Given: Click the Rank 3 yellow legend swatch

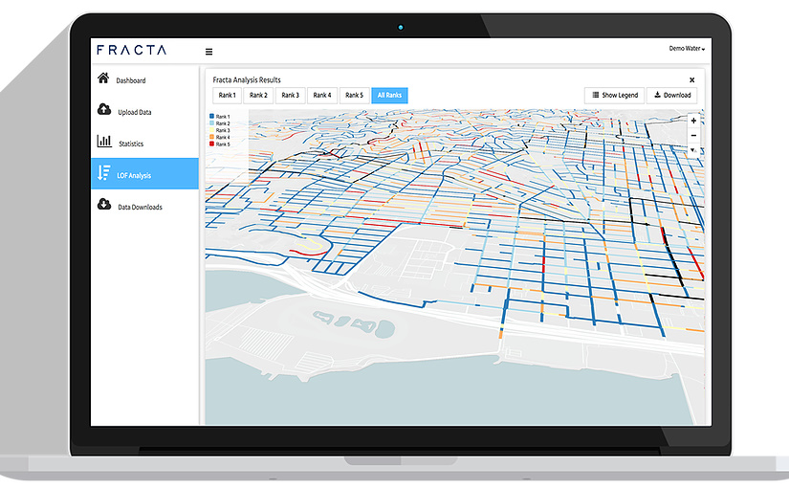Looking at the screenshot, I should [x=212, y=130].
